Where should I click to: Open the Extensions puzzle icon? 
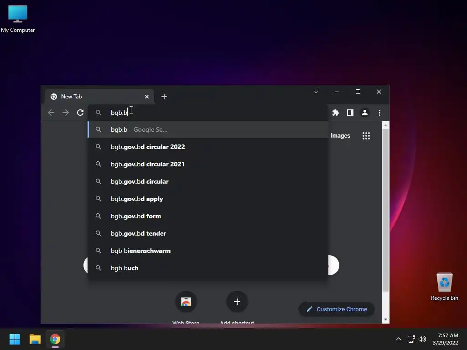[x=336, y=113]
